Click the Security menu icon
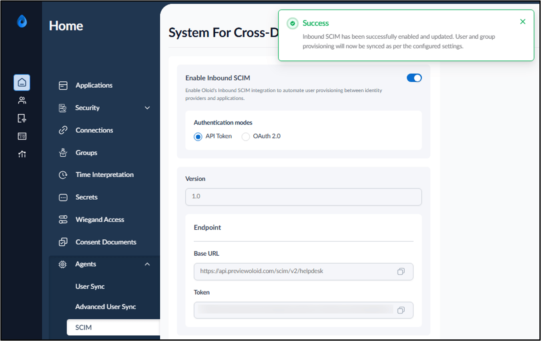Image resolution: width=541 pixels, height=341 pixels. 63,108
